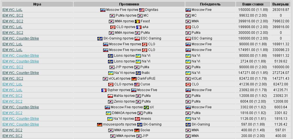Click the German flag beside DarkFoRcE

(x=134, y=79)
